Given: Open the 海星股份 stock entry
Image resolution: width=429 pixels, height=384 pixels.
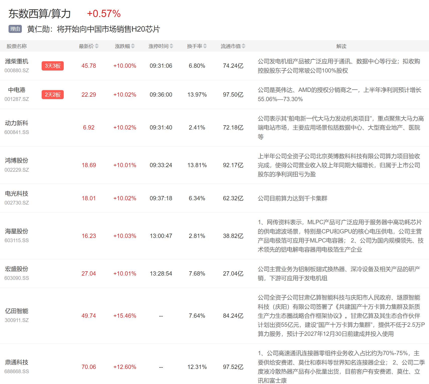Looking at the screenshot, I should (17, 231).
